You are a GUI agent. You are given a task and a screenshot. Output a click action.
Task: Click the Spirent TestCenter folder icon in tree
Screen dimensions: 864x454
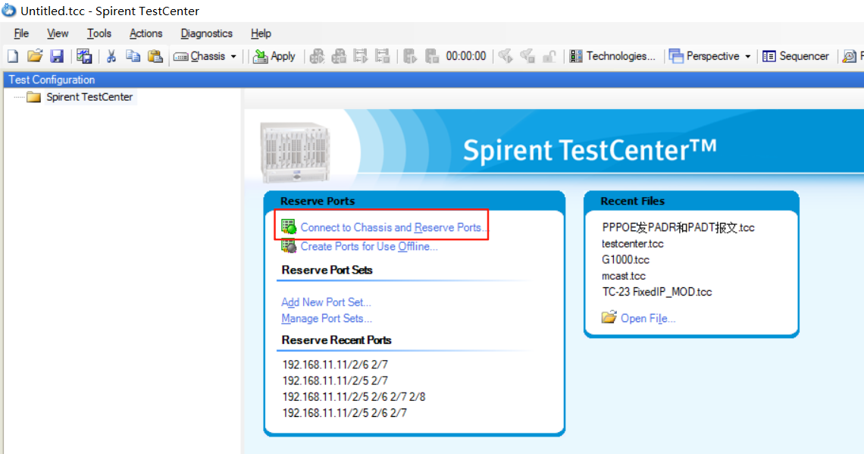click(x=34, y=97)
